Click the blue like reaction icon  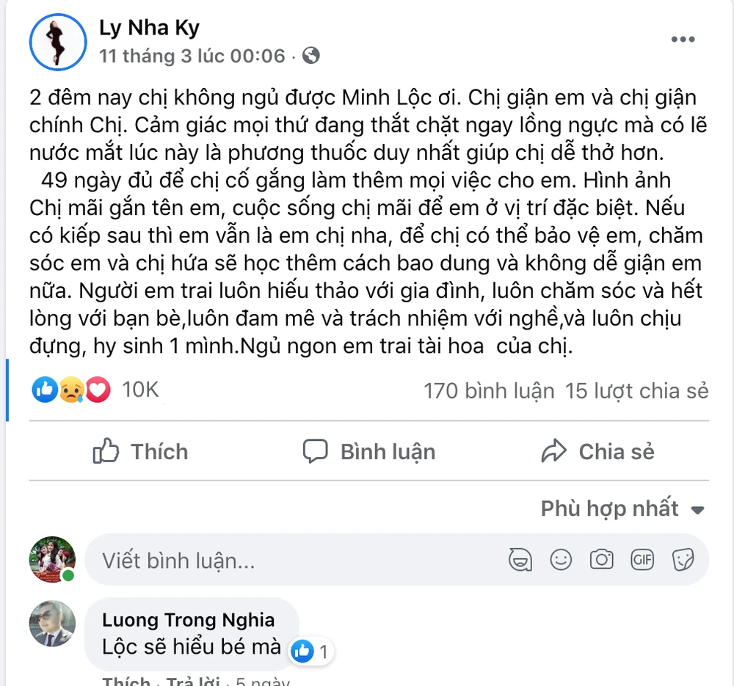[x=45, y=390]
